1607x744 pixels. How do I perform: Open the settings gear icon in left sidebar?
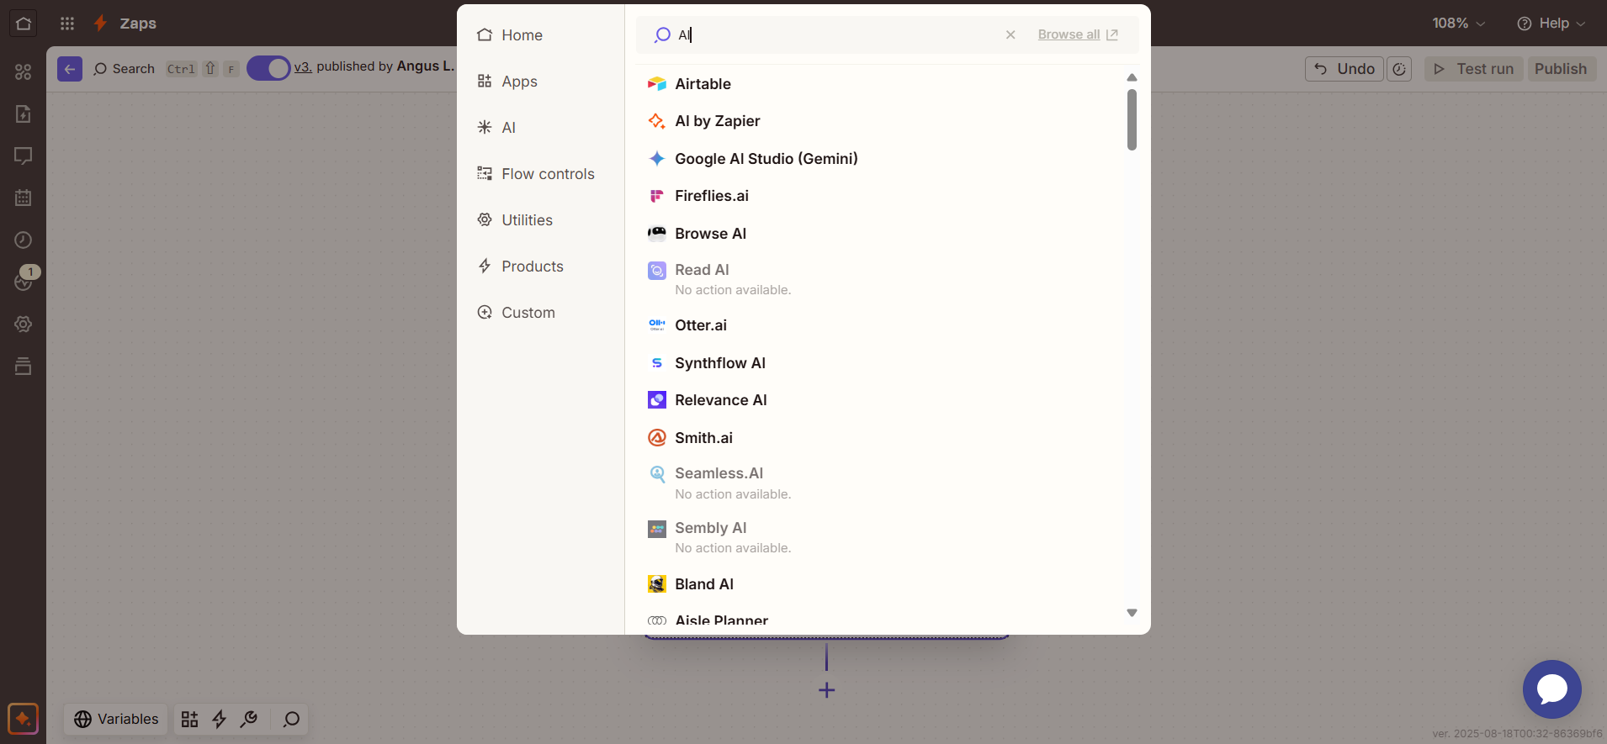pyautogui.click(x=24, y=325)
